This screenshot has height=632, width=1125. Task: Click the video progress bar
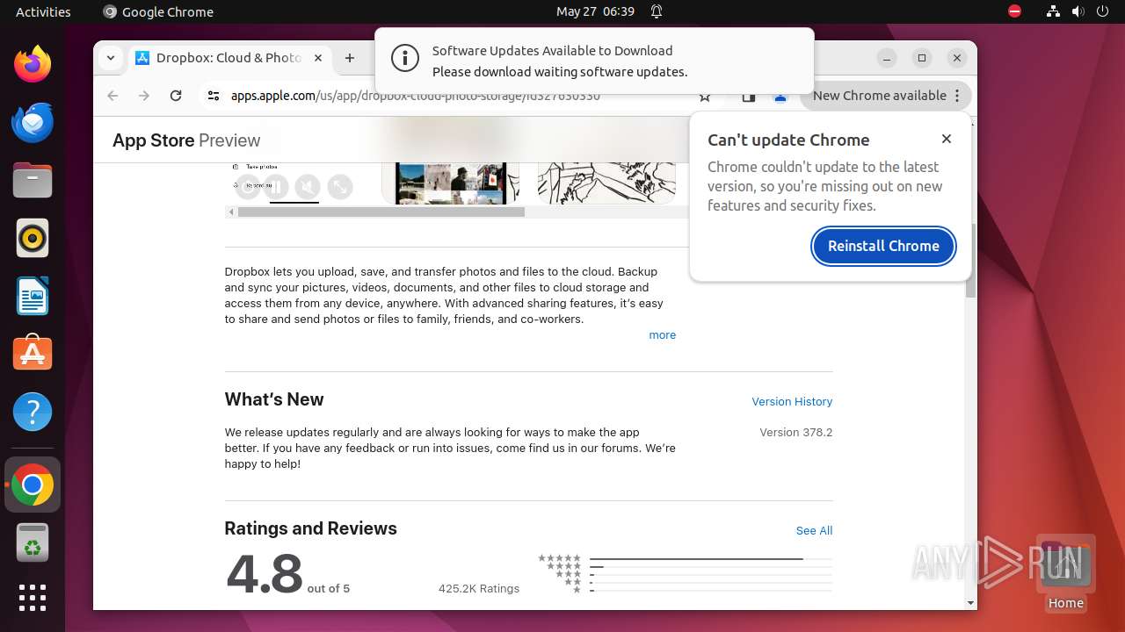click(294, 202)
